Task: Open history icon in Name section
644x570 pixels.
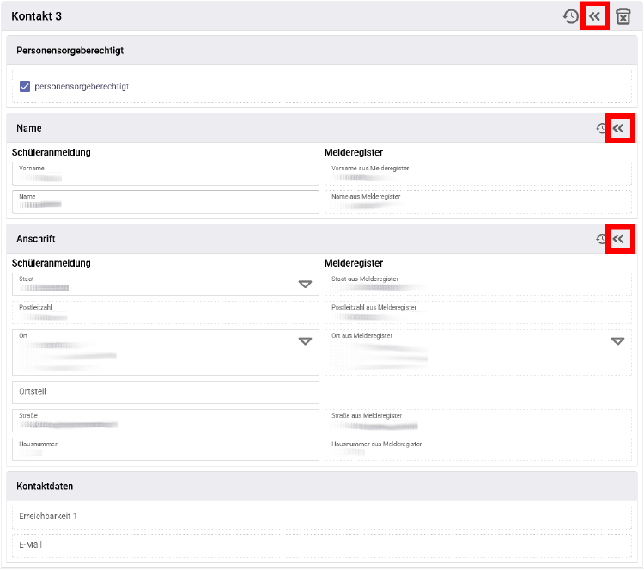Action: point(601,128)
